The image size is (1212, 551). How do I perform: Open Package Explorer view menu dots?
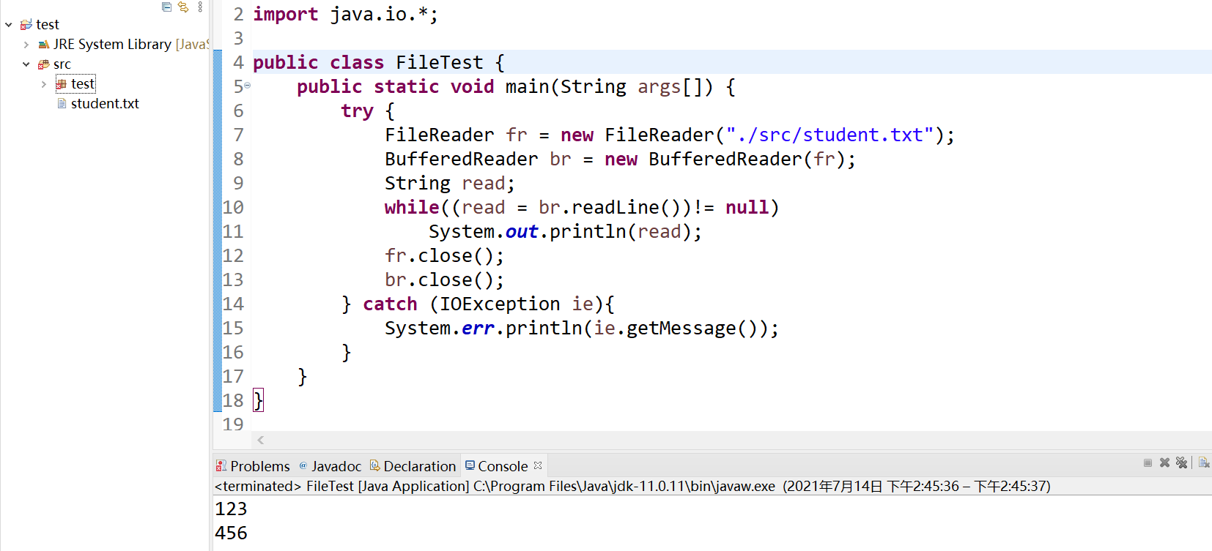200,7
